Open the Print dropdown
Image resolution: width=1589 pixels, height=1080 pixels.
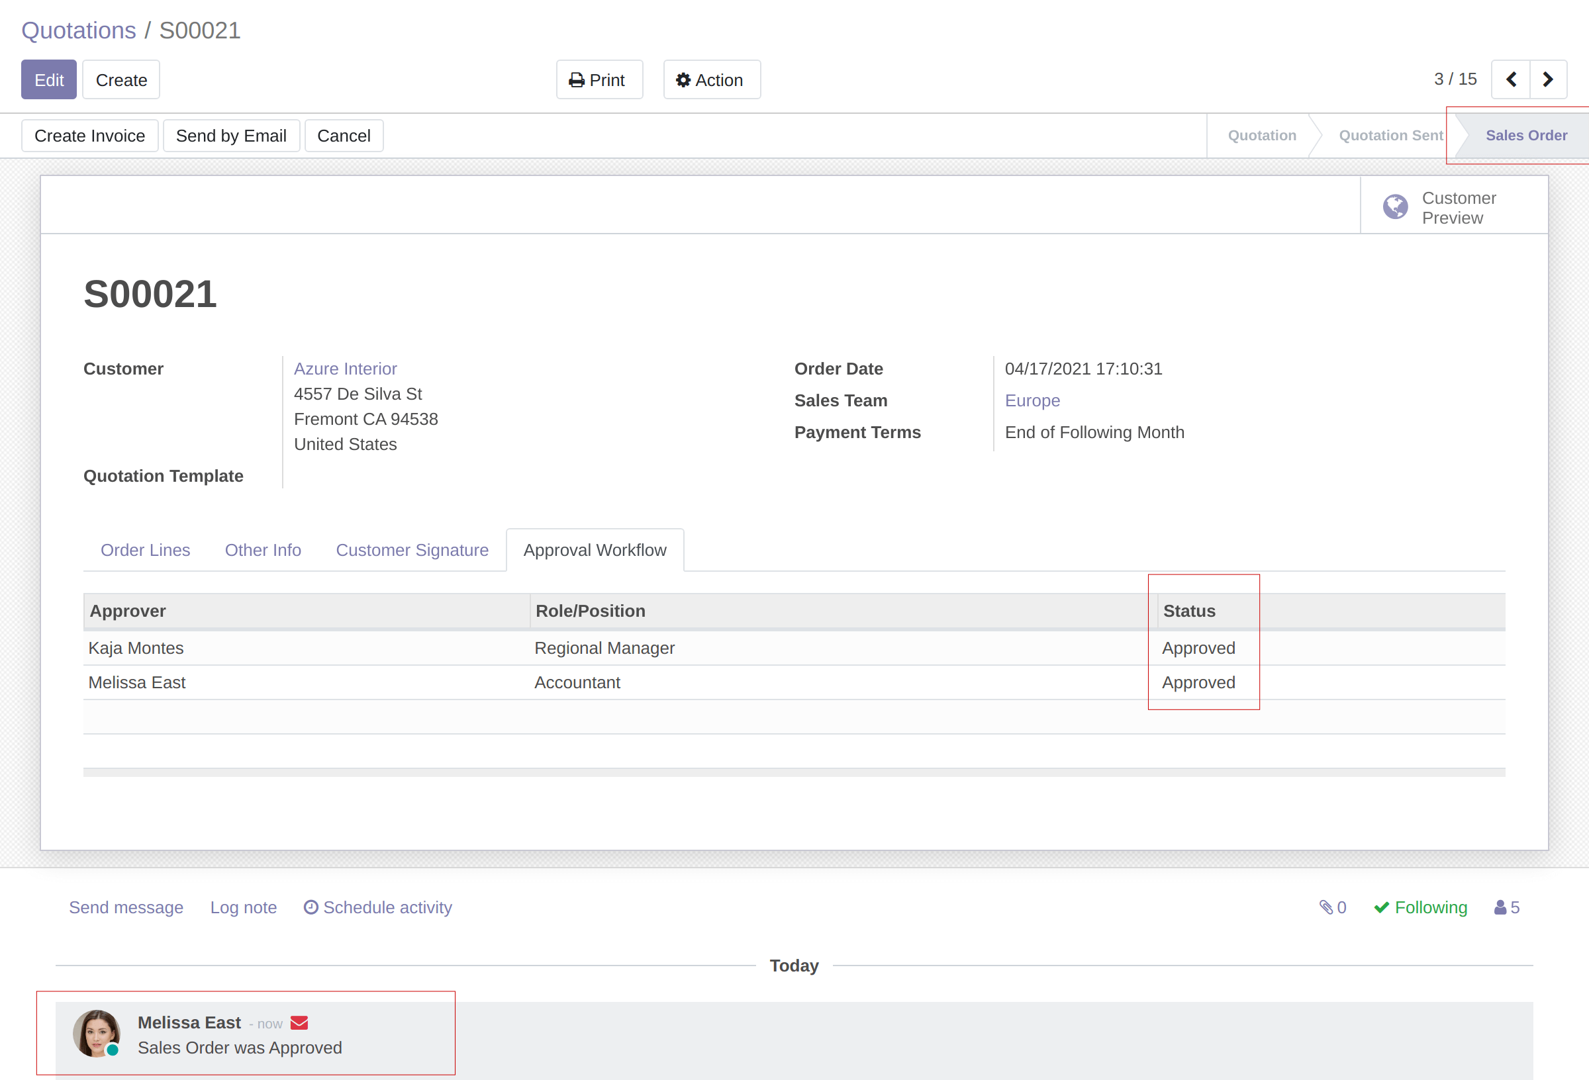pos(599,80)
